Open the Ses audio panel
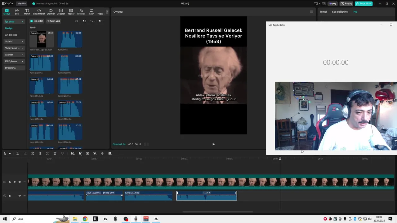Viewport: 397px width, 223px height. pyautogui.click(x=17, y=12)
